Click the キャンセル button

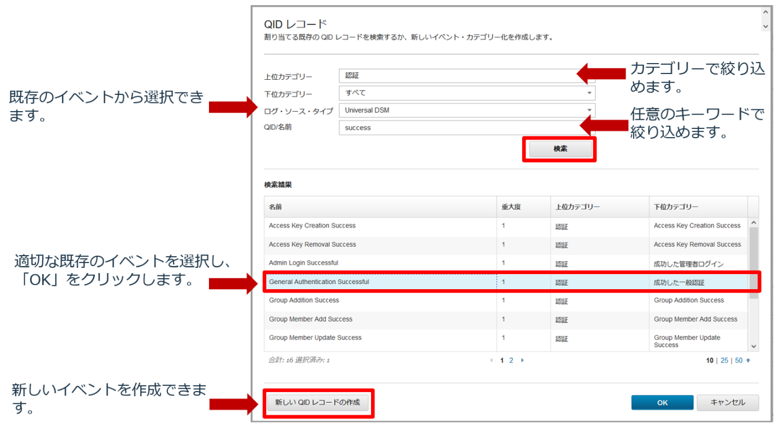pos(727,403)
